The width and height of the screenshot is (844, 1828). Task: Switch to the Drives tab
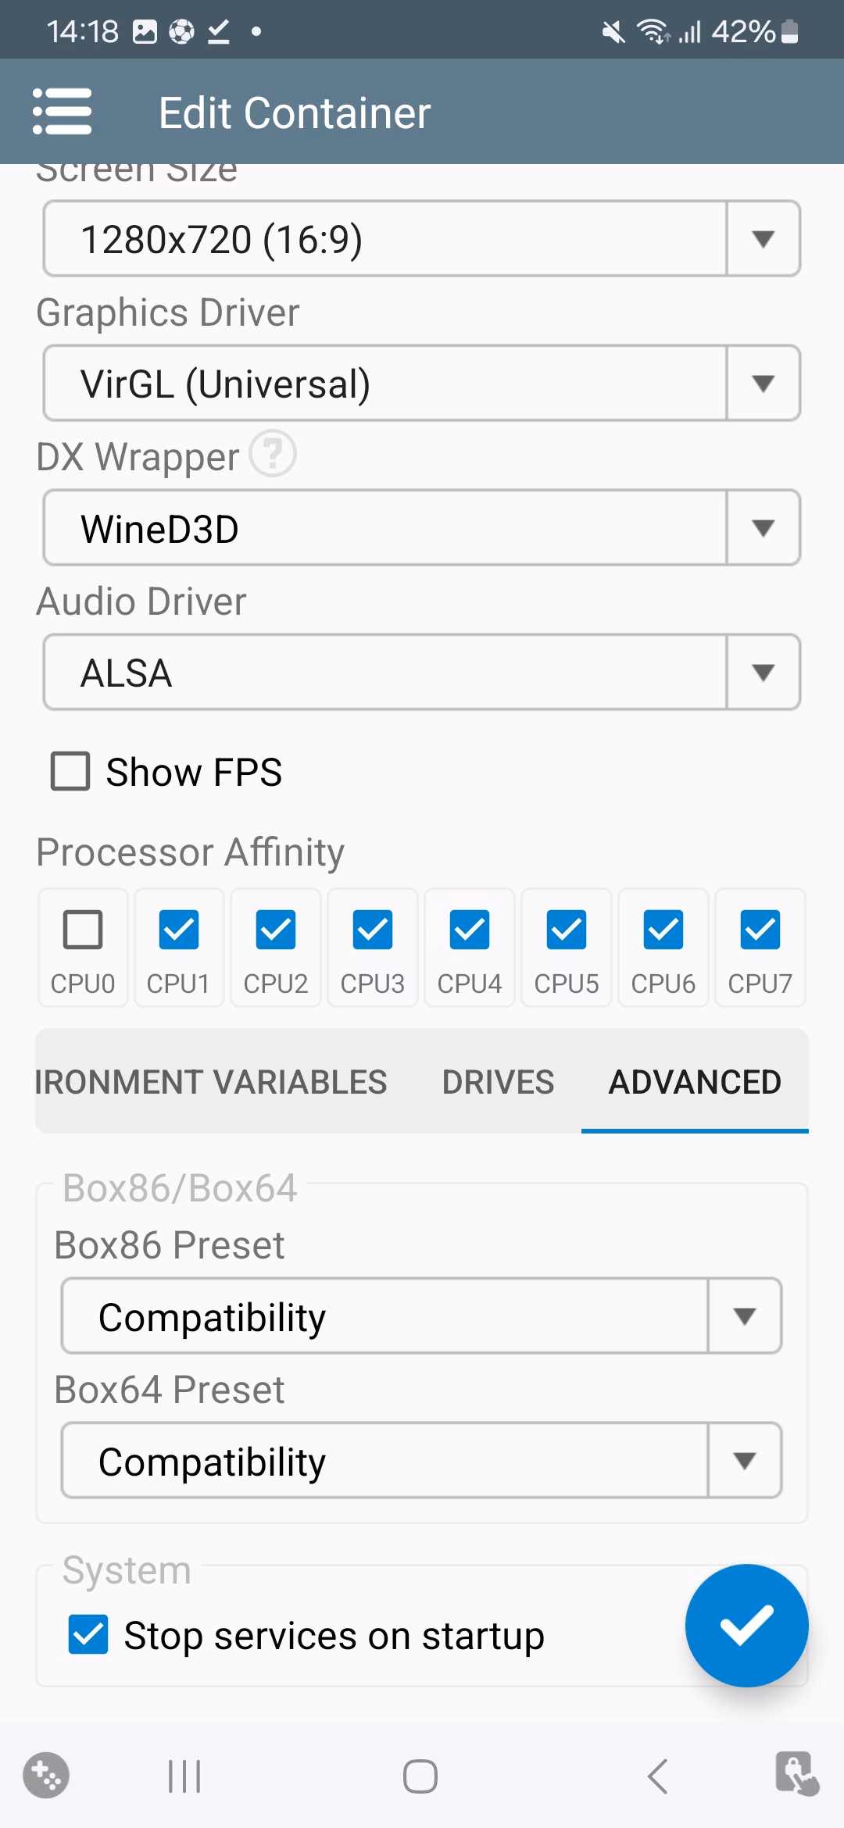click(498, 1082)
